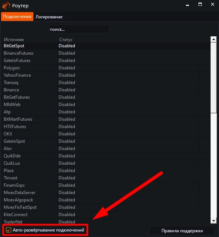Screen dimensions: 219x237
Task: Select the MoexFixFastSpot source row
Action: coord(106,207)
